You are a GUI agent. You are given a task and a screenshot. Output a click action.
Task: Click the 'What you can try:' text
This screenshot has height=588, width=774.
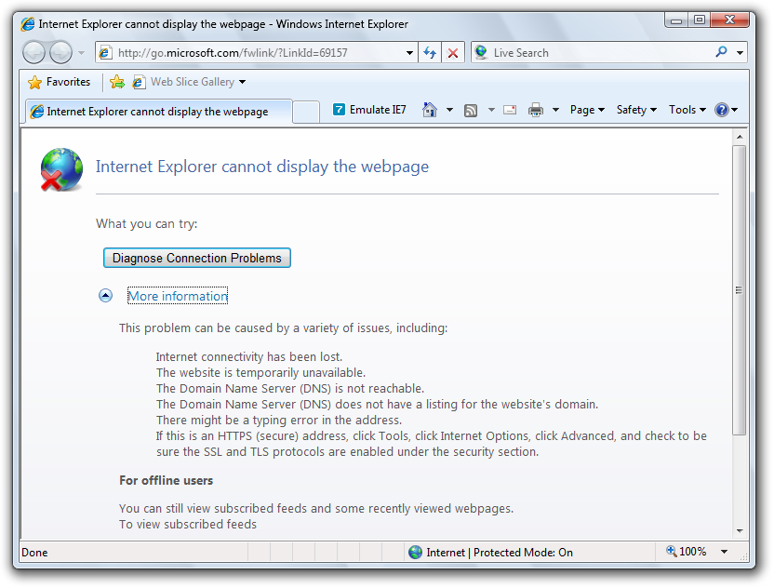(x=147, y=223)
